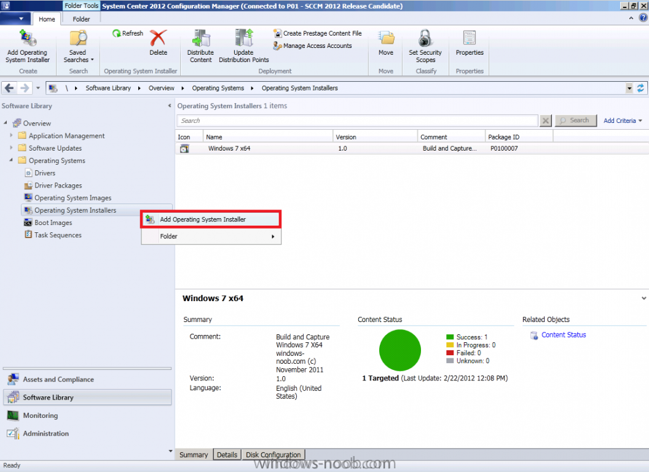Viewport: 649px width, 472px height.
Task: Sort list by Name column header
Action: coord(268,136)
